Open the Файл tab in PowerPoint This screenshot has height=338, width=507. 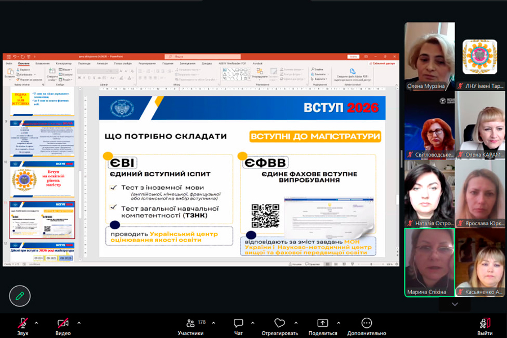point(8,64)
